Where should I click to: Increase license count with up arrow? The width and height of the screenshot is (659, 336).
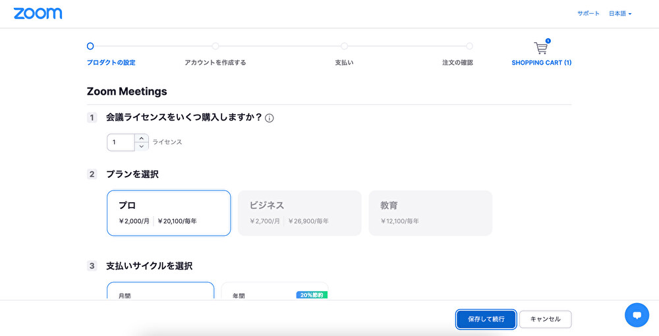pos(142,138)
